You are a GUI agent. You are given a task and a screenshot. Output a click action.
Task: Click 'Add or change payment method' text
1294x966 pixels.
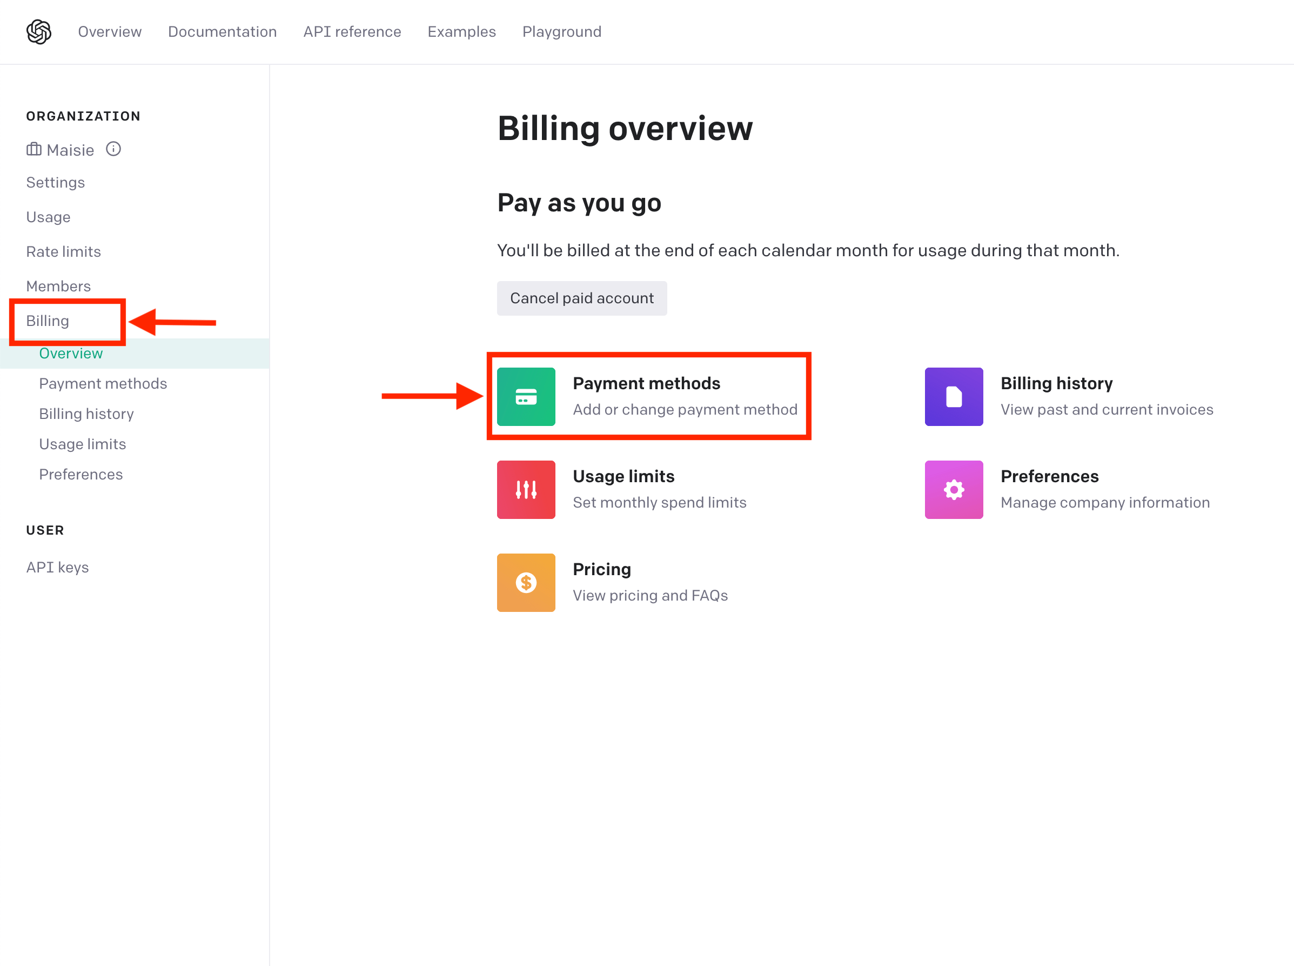[x=685, y=409]
